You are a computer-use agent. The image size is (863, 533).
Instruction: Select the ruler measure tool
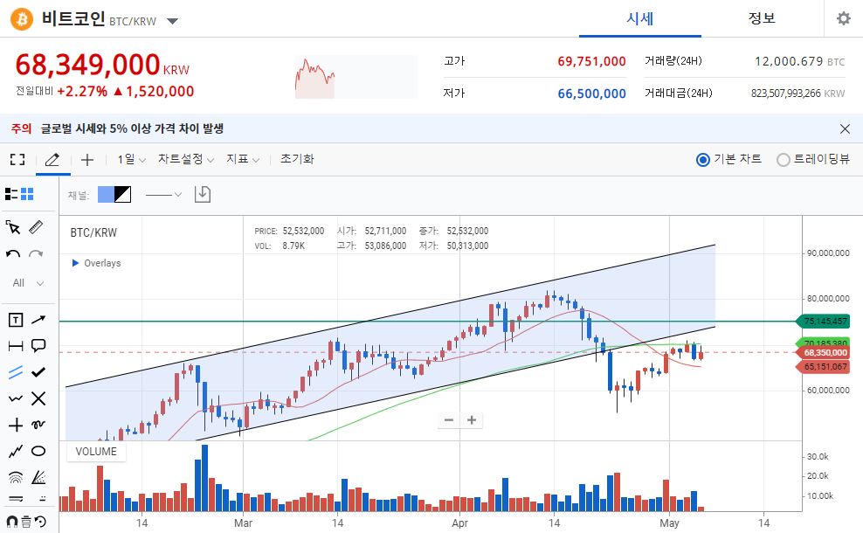point(37,227)
